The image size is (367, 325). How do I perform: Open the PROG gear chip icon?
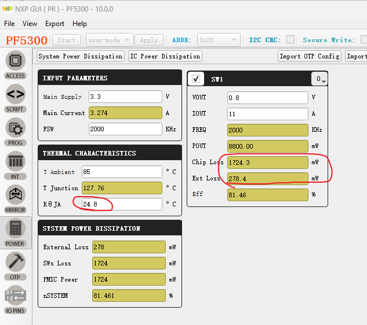click(x=15, y=132)
